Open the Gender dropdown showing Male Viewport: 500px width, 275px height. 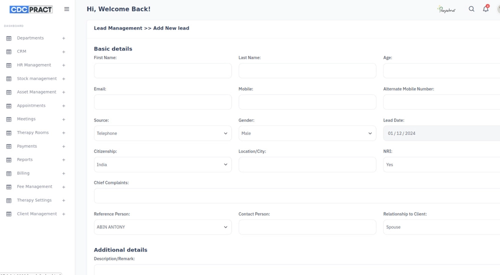pyautogui.click(x=307, y=133)
